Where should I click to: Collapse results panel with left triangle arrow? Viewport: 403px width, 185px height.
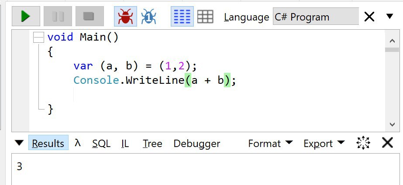[19, 143]
